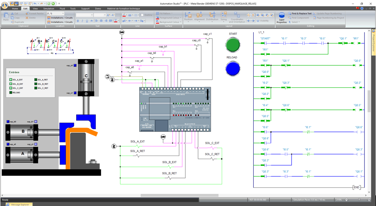Viewport: 376px width, 206px height.
Task: Toggle the SOL_A_EXT indicator box
Action: point(11,80)
